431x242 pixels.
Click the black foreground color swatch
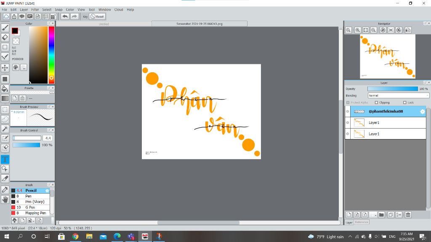(15, 31)
